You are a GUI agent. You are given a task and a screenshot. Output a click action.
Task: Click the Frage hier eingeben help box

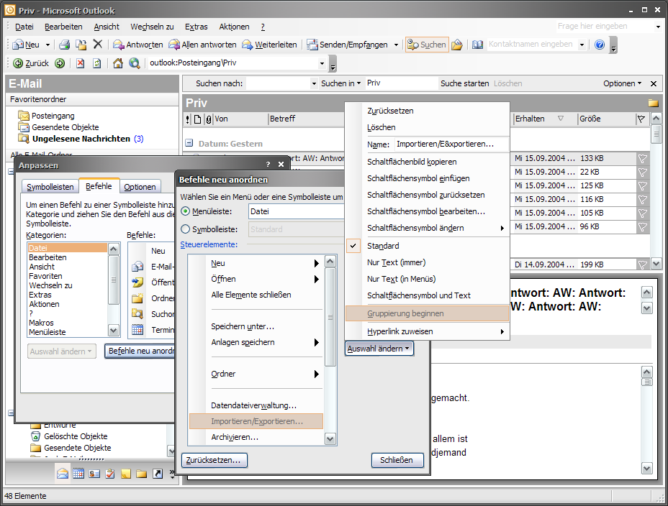(x=605, y=27)
